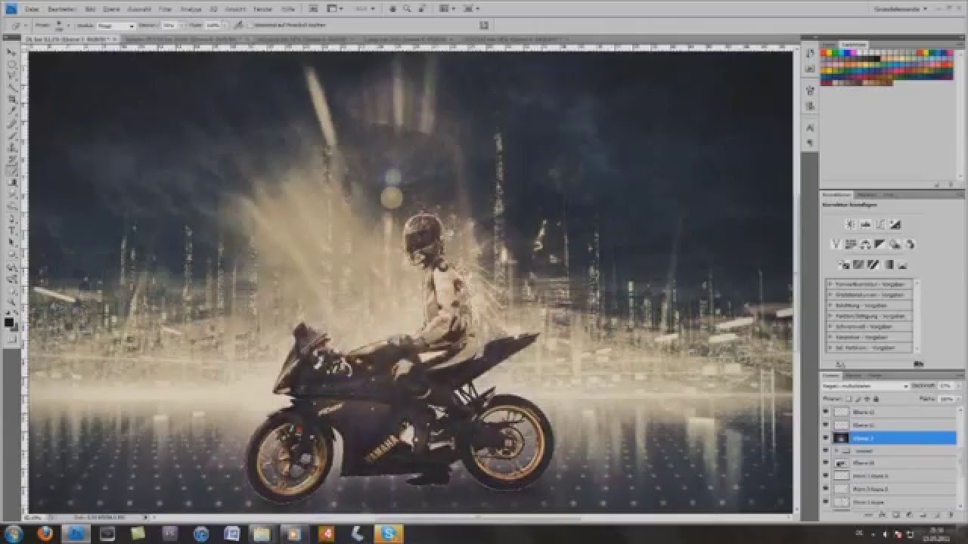968x544 pixels.
Task: Create a new layer in Ebenen panel
Action: tap(937, 515)
